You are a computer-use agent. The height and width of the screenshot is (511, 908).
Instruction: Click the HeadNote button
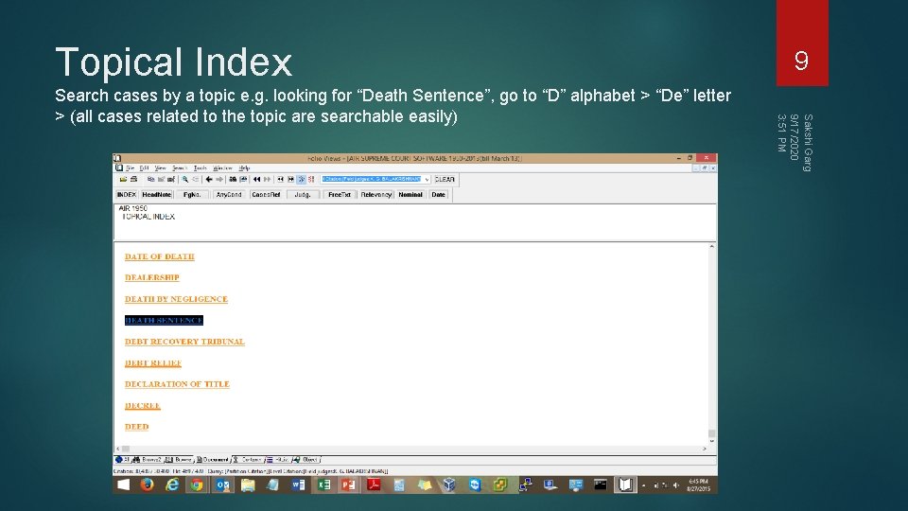(156, 195)
